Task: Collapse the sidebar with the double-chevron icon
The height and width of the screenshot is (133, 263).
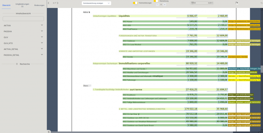Action: pos(49,131)
